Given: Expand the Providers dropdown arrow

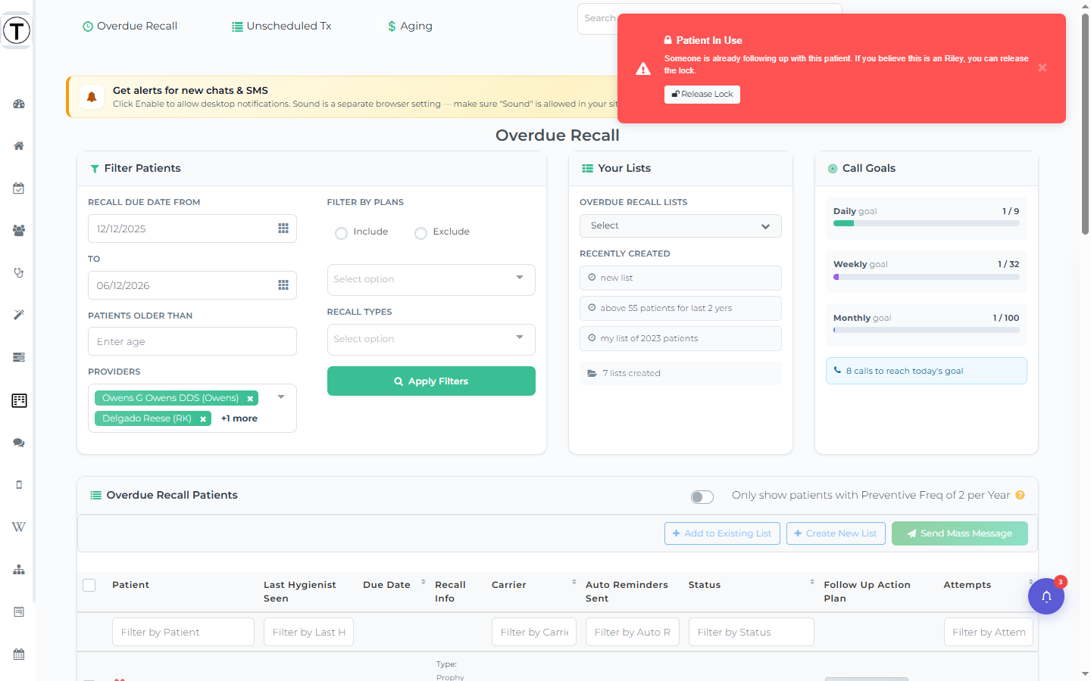Looking at the screenshot, I should click(x=281, y=397).
